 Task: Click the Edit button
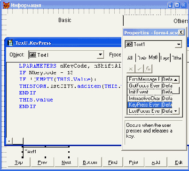click(179, 163)
